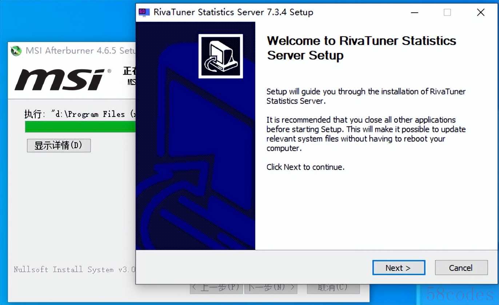Show install details with 显示详情(D) button
The width and height of the screenshot is (499, 305).
tap(59, 146)
